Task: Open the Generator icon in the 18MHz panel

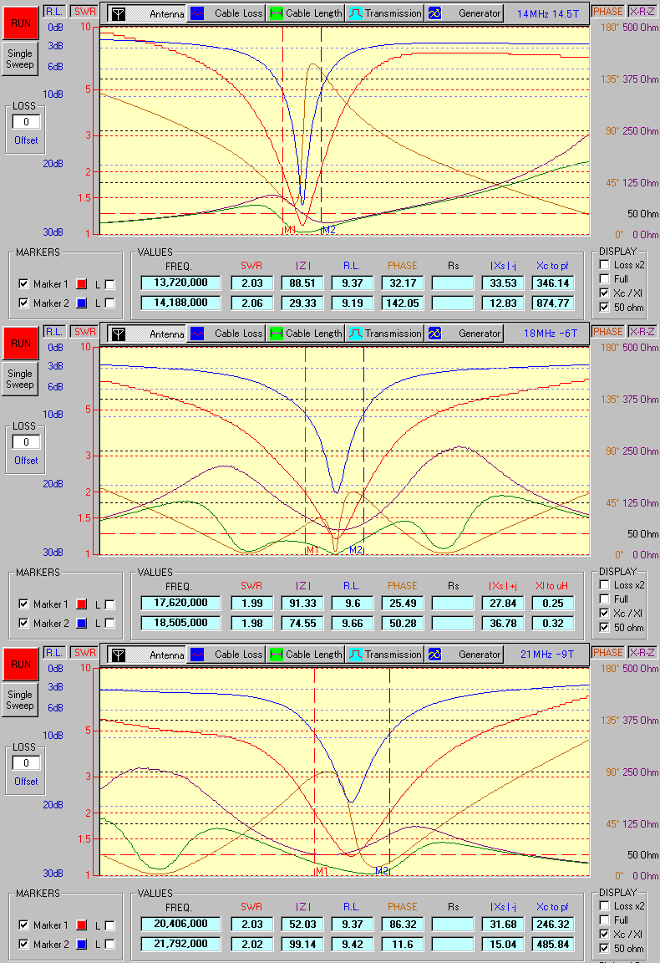Action: point(434,334)
